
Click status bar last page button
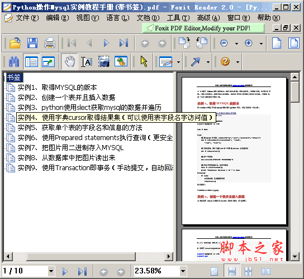(82, 271)
